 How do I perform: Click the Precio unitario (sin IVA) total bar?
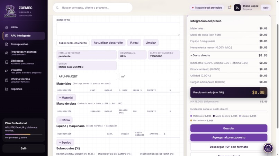[x=229, y=92]
